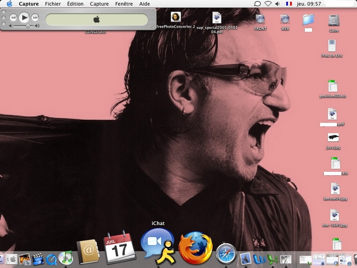Open the Édition menu
Viewport: 357px width, 268px height.
point(75,4)
